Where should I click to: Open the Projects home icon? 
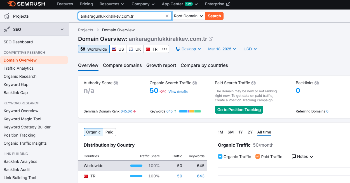(7, 16)
